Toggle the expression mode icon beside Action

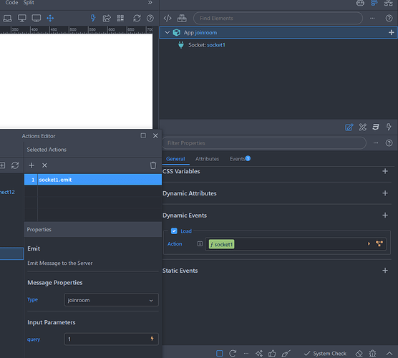pos(200,243)
